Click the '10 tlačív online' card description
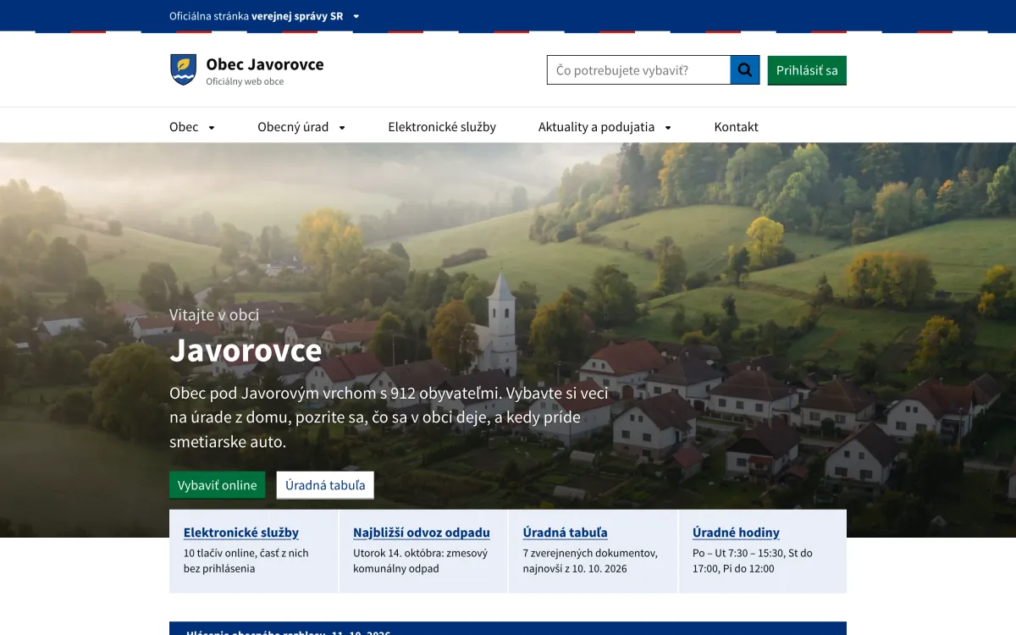The image size is (1016, 635). 246,560
